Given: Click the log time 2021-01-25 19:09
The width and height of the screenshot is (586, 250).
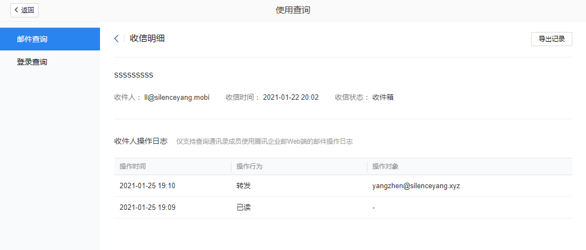Looking at the screenshot, I should [x=147, y=208].
